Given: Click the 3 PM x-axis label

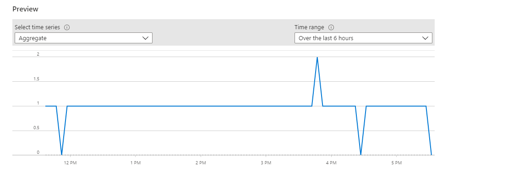Looking at the screenshot, I should [x=266, y=163].
